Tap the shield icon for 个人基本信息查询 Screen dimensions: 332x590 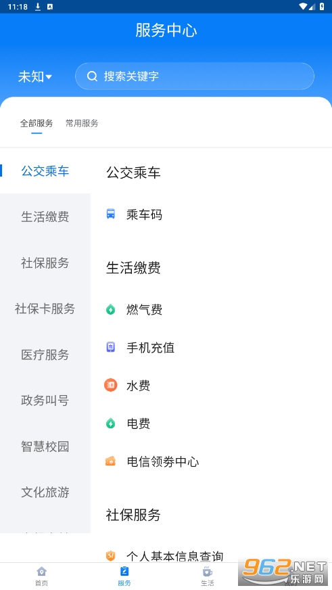pyautogui.click(x=110, y=555)
